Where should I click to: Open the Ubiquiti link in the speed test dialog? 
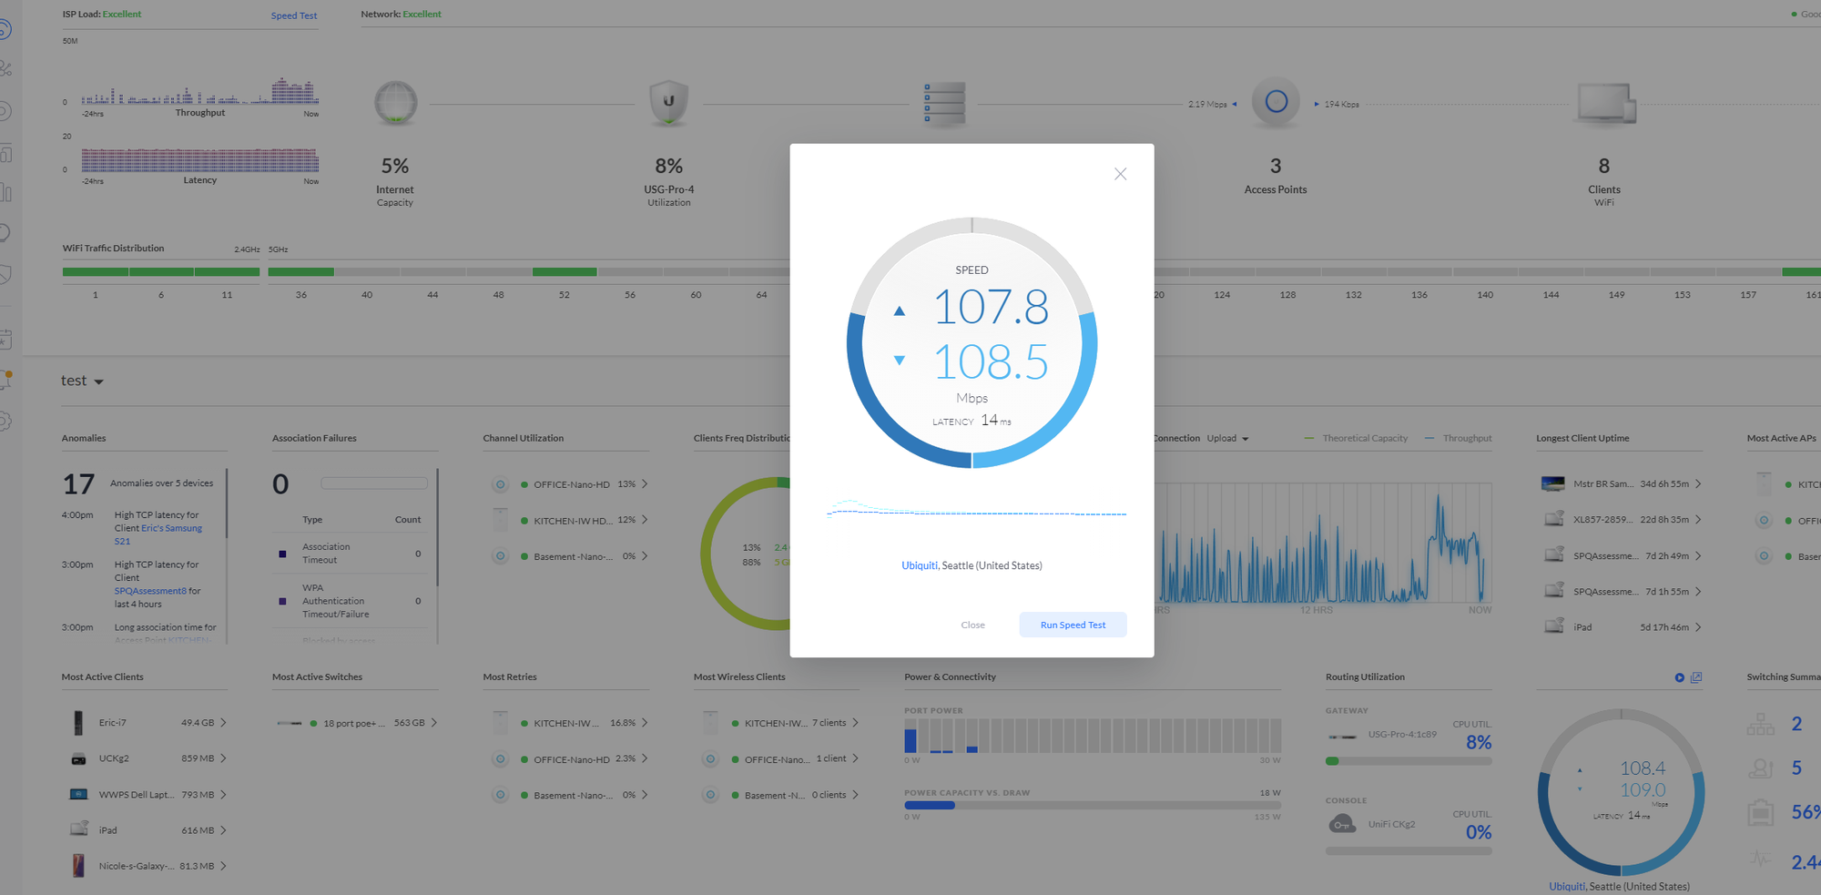[919, 565]
